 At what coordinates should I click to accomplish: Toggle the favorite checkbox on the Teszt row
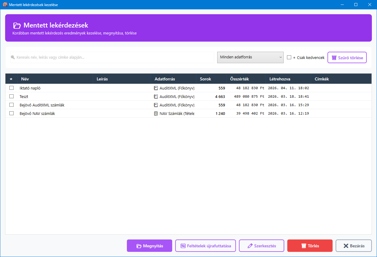click(x=11, y=96)
